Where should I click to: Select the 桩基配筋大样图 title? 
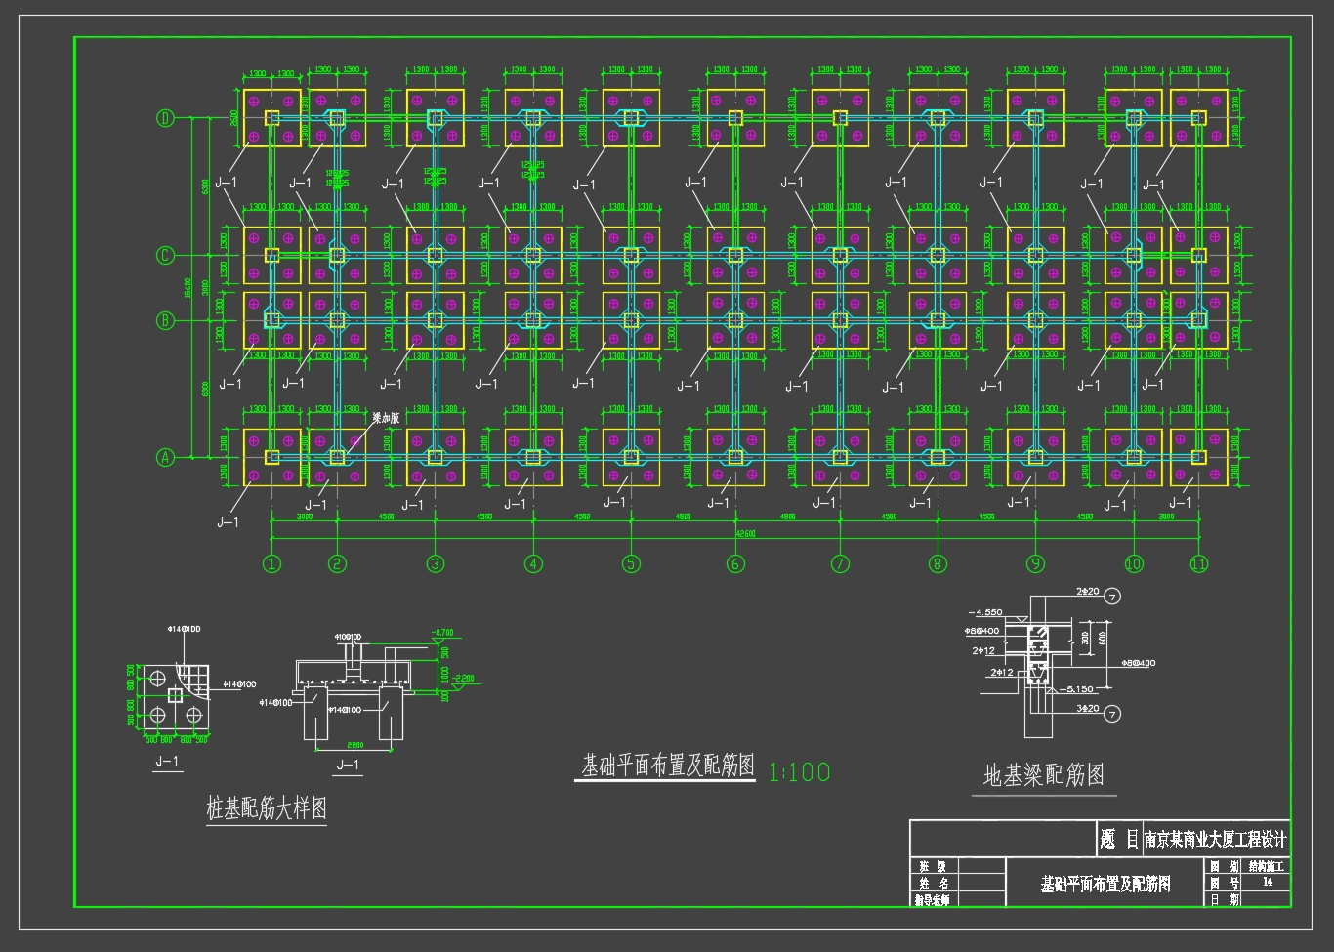pos(267,808)
